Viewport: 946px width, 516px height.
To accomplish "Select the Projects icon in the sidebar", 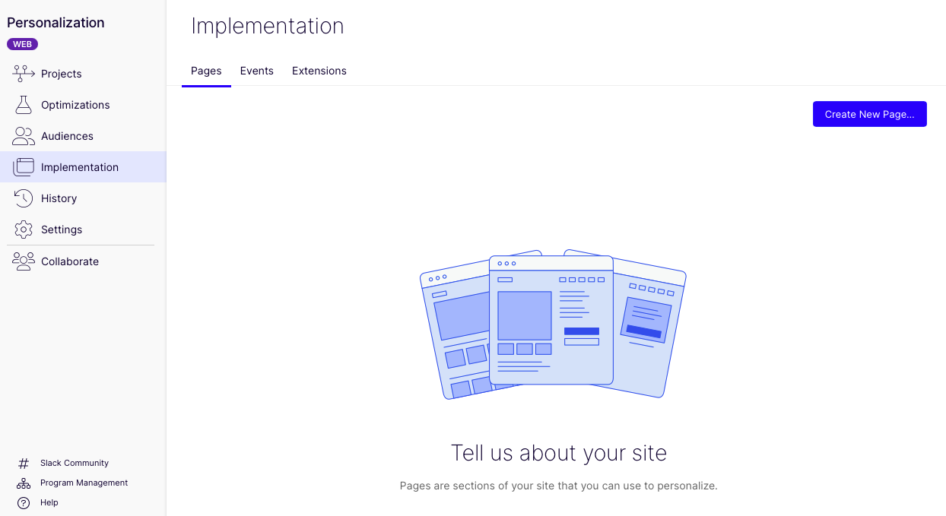I will [22, 73].
